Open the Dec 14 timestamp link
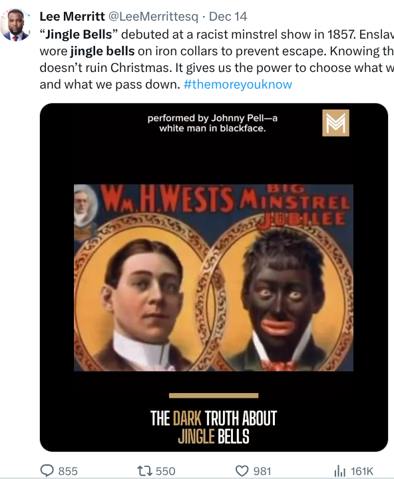394x479 pixels. (228, 17)
